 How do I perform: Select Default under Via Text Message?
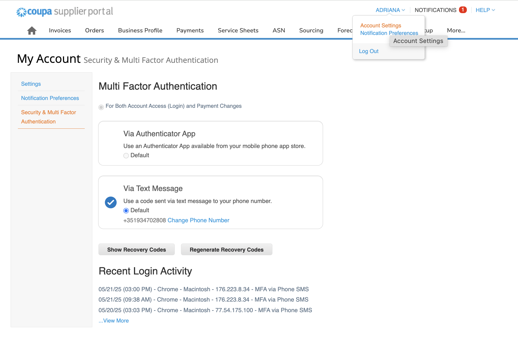126,210
